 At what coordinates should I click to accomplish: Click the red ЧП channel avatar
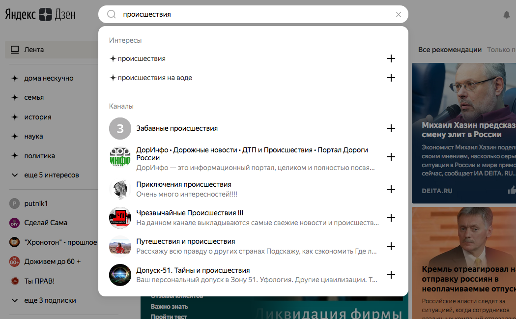120,218
